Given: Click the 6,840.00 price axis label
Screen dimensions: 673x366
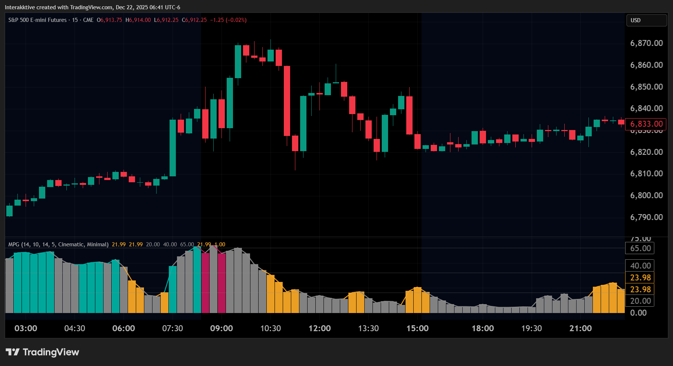Looking at the screenshot, I should click(x=646, y=109).
